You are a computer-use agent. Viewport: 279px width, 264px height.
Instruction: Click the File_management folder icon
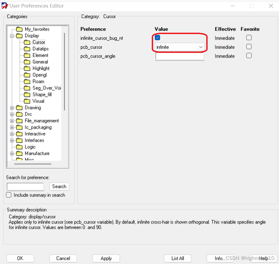pos(19,121)
